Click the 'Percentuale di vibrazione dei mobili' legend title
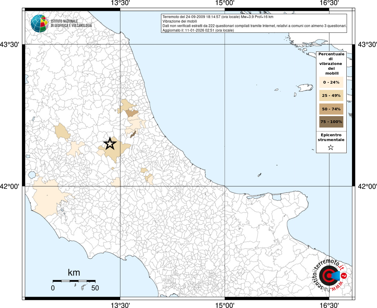377x308 pixels. [331, 63]
